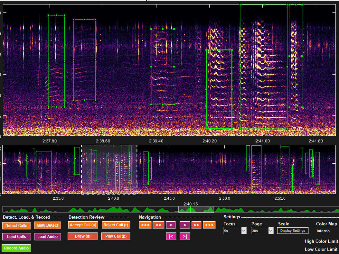This screenshot has height=254, width=339.
Task: Click the Multi Detect button
Action: pos(47,225)
